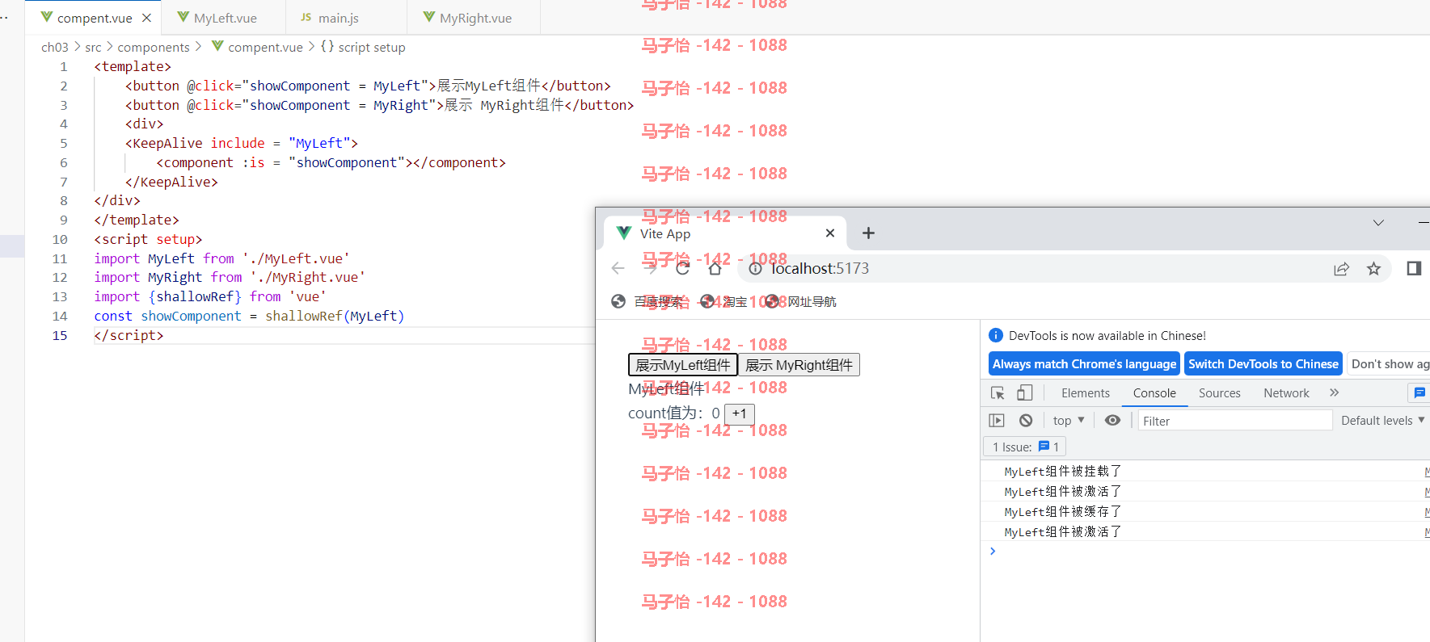This screenshot has height=642, width=1430.
Task: Open the 1 Issue badge
Action: click(x=1025, y=447)
